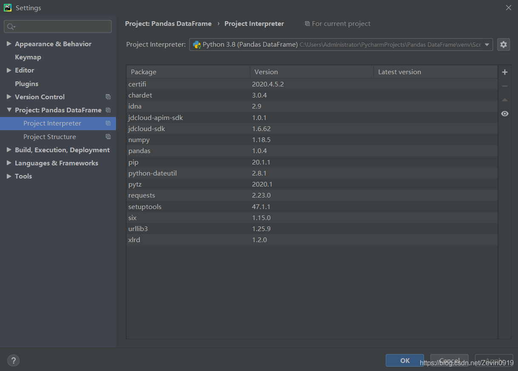The width and height of the screenshot is (518, 371).
Task: Select the pandas package row
Action: coord(312,151)
